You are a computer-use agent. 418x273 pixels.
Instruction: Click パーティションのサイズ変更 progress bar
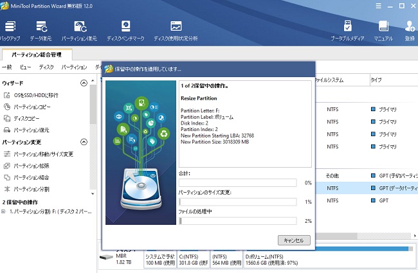[238, 202]
